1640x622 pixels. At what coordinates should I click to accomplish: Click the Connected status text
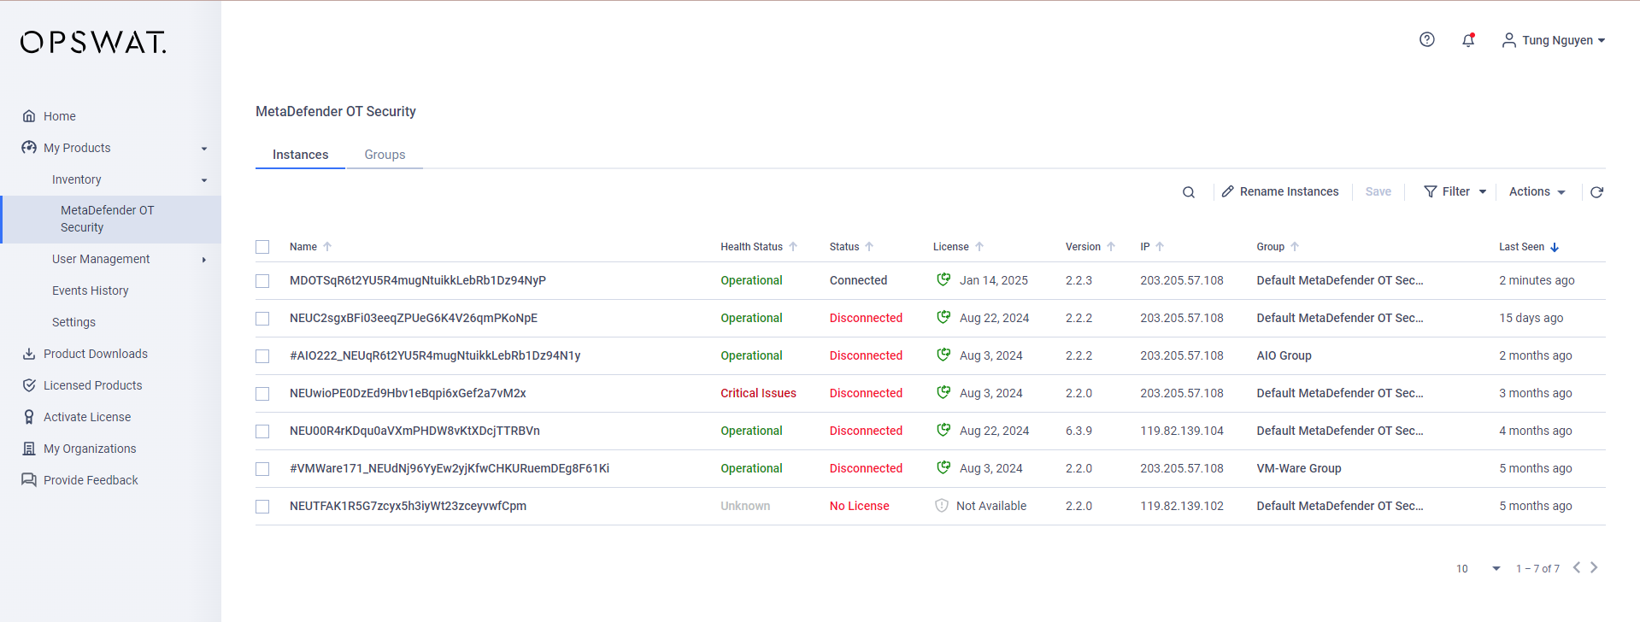click(x=858, y=280)
